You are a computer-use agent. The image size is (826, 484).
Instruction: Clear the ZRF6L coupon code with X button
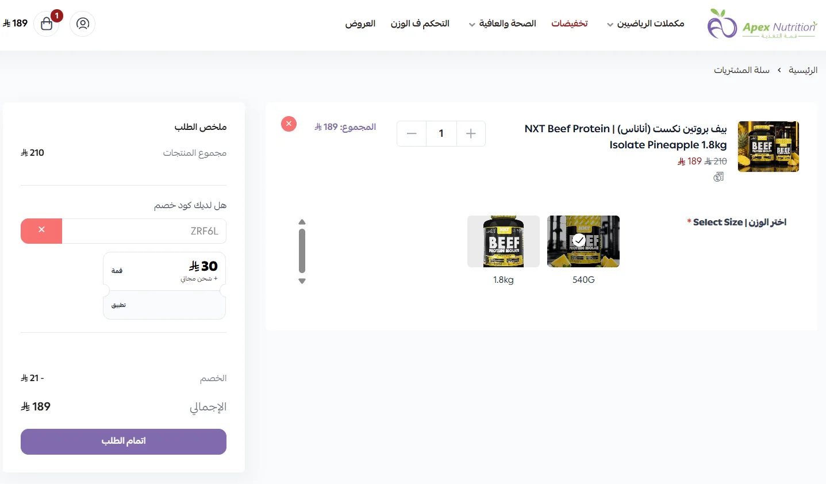point(41,231)
